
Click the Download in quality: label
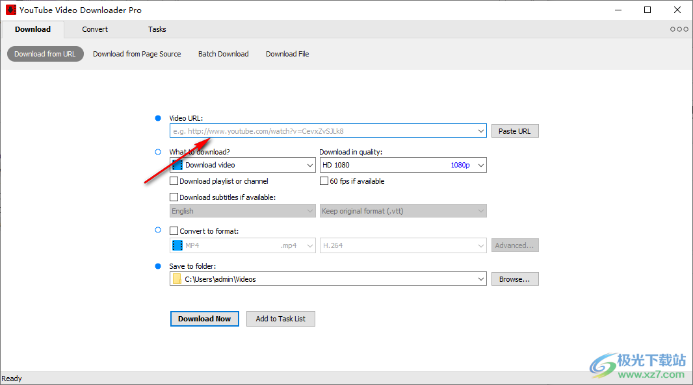[x=351, y=152]
